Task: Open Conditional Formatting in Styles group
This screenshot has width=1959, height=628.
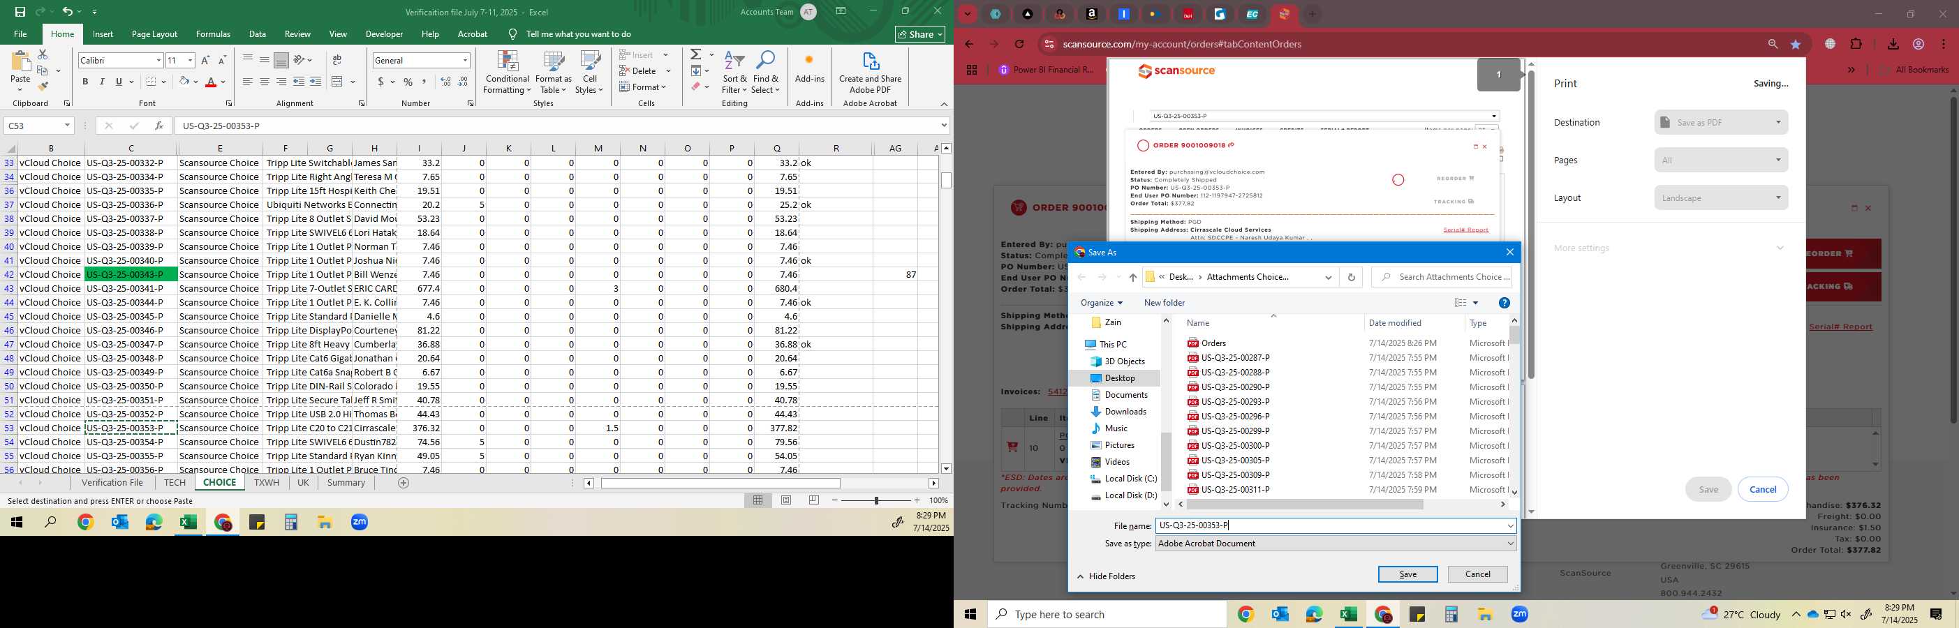Action: (508, 73)
